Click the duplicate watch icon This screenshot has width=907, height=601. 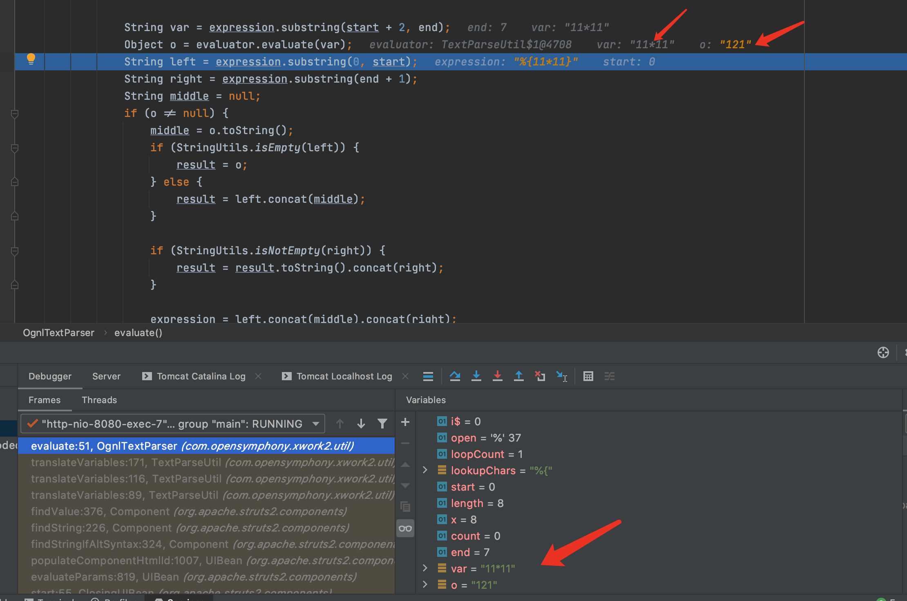pos(405,507)
